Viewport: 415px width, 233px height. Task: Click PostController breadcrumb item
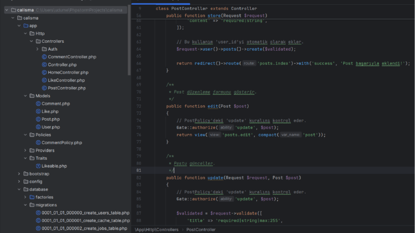201,229
